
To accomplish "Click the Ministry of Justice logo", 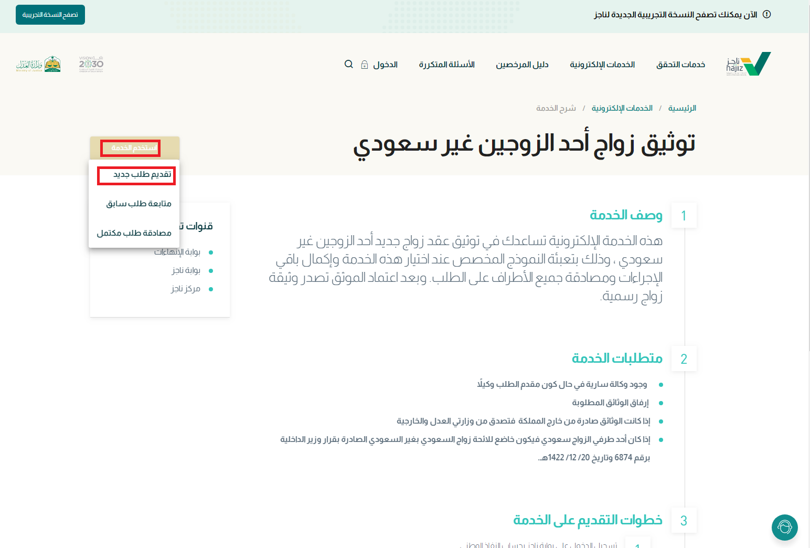I will click(38, 64).
